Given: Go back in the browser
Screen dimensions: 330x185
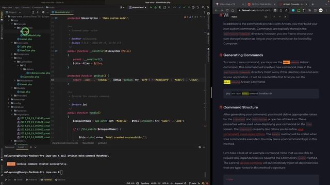Looking at the screenshot, I should point(217,10).
